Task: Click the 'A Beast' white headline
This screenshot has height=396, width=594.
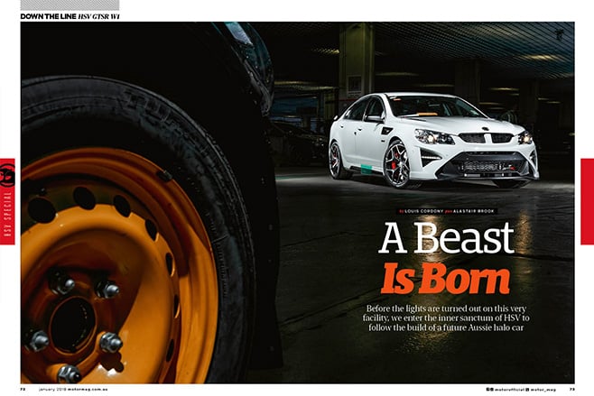Action: tap(446, 238)
